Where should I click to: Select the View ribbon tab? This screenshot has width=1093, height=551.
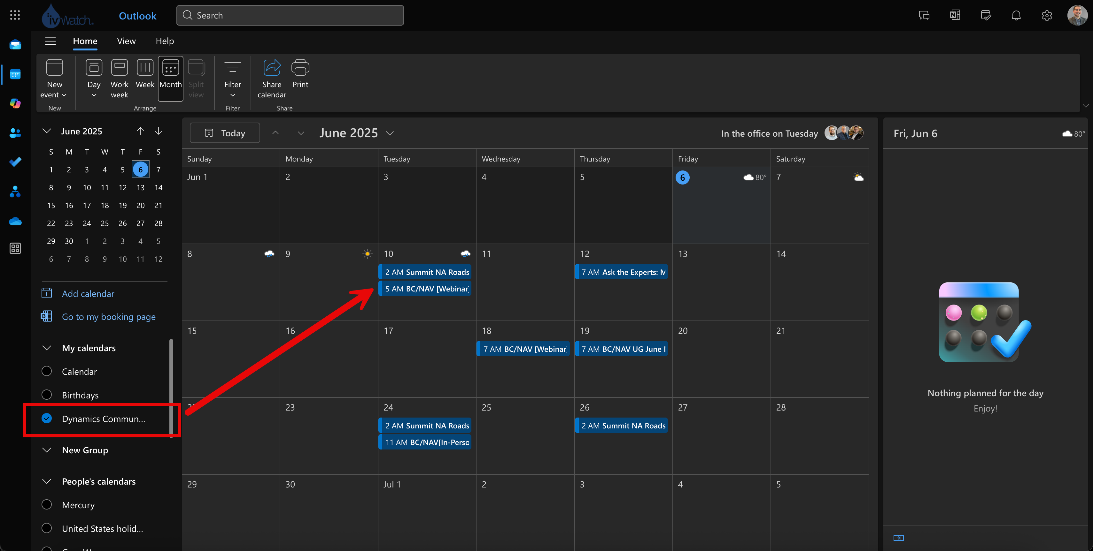point(127,41)
